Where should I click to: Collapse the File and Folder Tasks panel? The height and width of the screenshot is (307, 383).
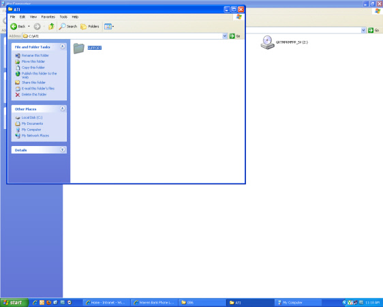tap(63, 46)
